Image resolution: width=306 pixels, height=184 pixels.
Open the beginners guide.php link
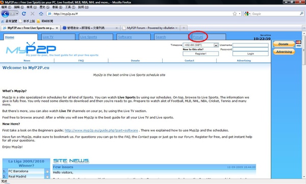[101, 130]
